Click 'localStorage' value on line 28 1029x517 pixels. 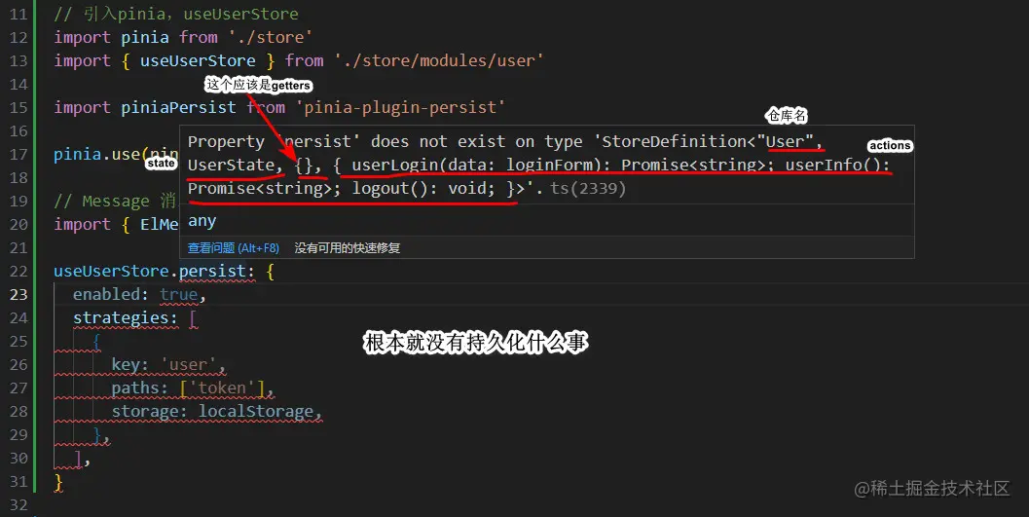pos(256,412)
